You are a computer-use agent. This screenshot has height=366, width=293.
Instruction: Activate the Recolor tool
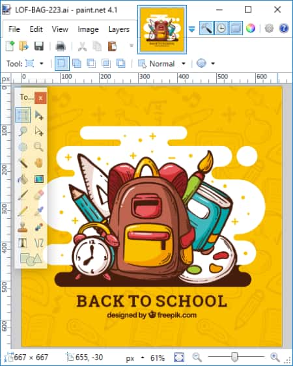click(x=38, y=227)
